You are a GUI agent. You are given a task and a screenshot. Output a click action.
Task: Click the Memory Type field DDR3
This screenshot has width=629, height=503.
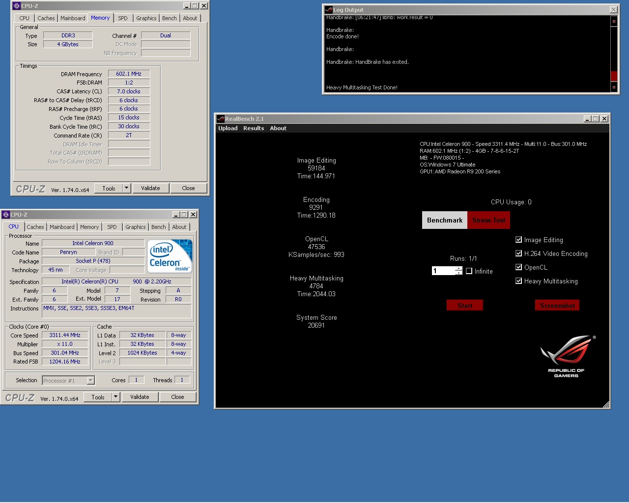pyautogui.click(x=68, y=35)
